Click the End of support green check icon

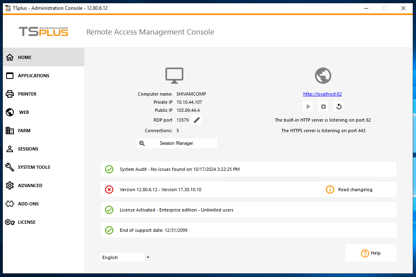coord(109,230)
